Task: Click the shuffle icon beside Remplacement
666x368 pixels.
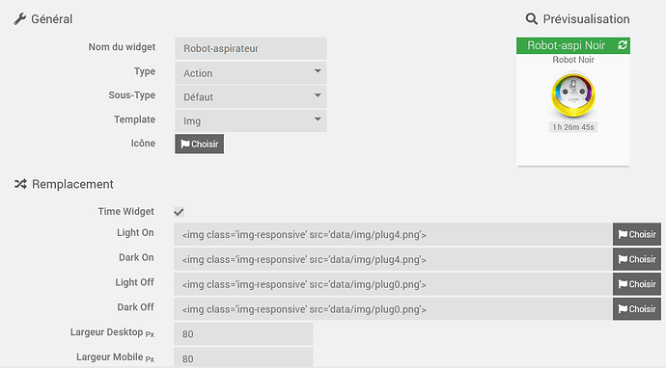Action: click(x=20, y=184)
